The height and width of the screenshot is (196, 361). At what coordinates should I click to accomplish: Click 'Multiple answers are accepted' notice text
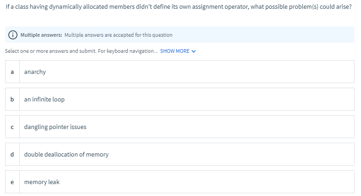point(119,35)
